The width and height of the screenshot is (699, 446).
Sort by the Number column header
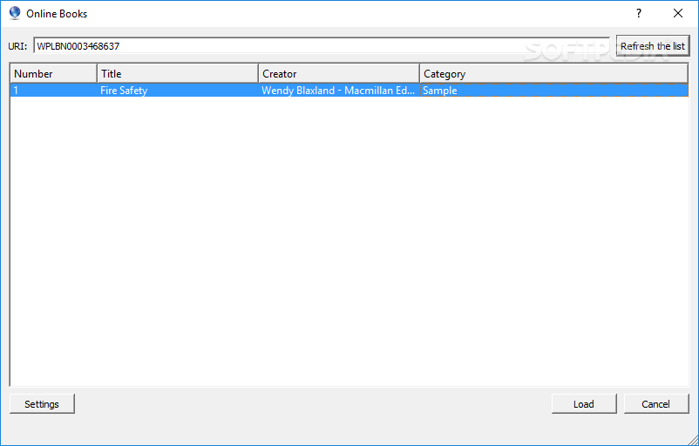[53, 73]
